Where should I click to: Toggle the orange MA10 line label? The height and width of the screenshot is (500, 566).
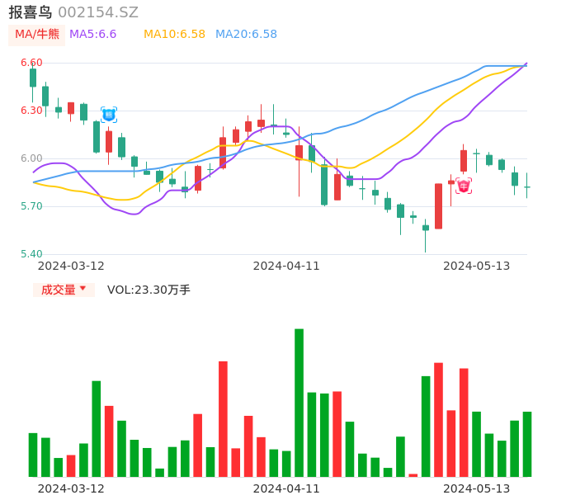(174, 34)
